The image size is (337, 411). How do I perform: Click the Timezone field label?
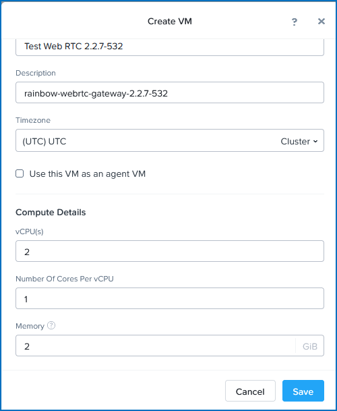click(x=33, y=120)
